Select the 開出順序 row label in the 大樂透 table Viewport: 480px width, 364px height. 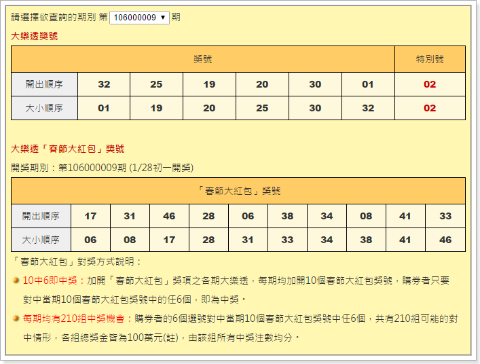pos(44,84)
